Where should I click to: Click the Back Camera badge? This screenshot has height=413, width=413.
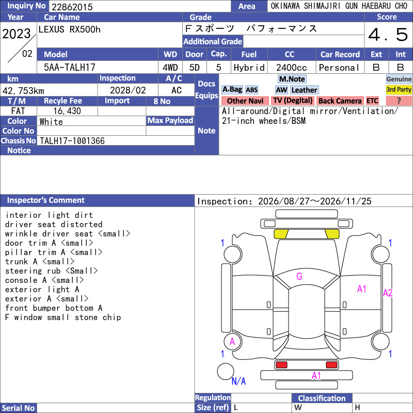point(340,101)
